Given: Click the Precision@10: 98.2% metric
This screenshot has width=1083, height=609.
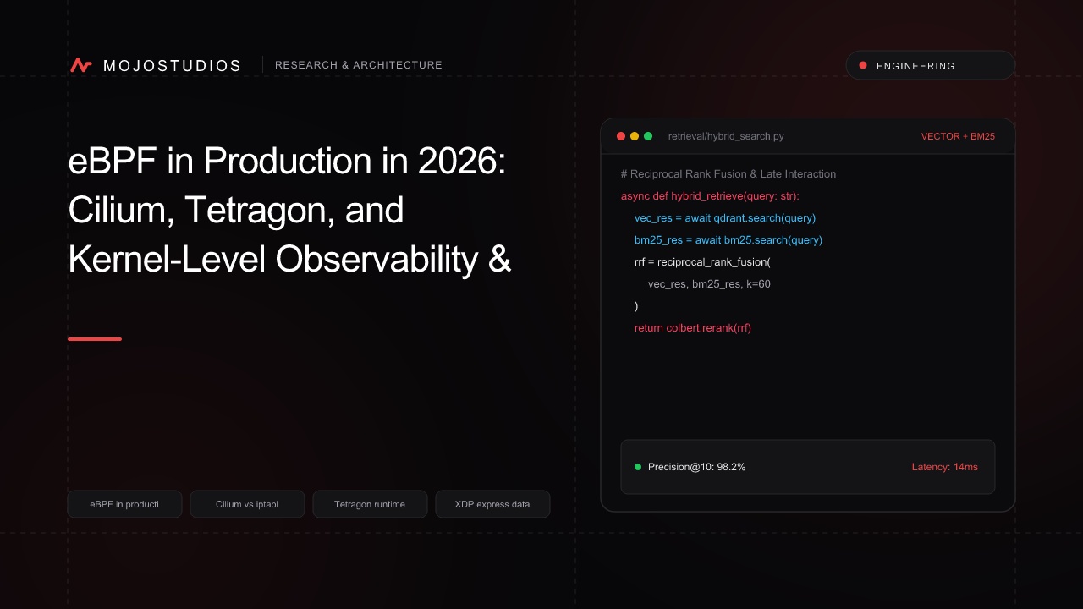Looking at the screenshot, I should click(696, 467).
